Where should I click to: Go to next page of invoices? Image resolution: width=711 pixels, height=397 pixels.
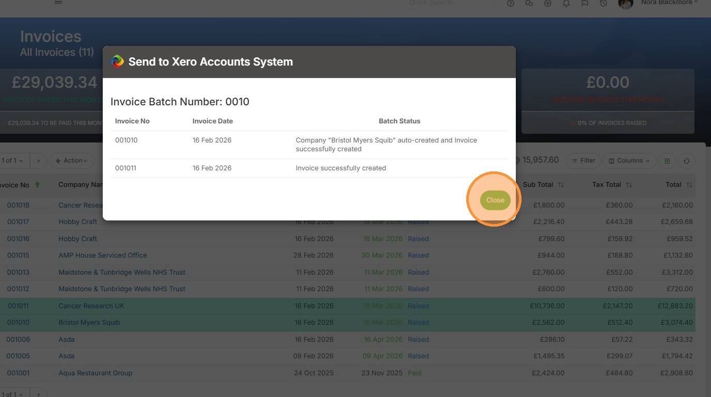(x=38, y=161)
